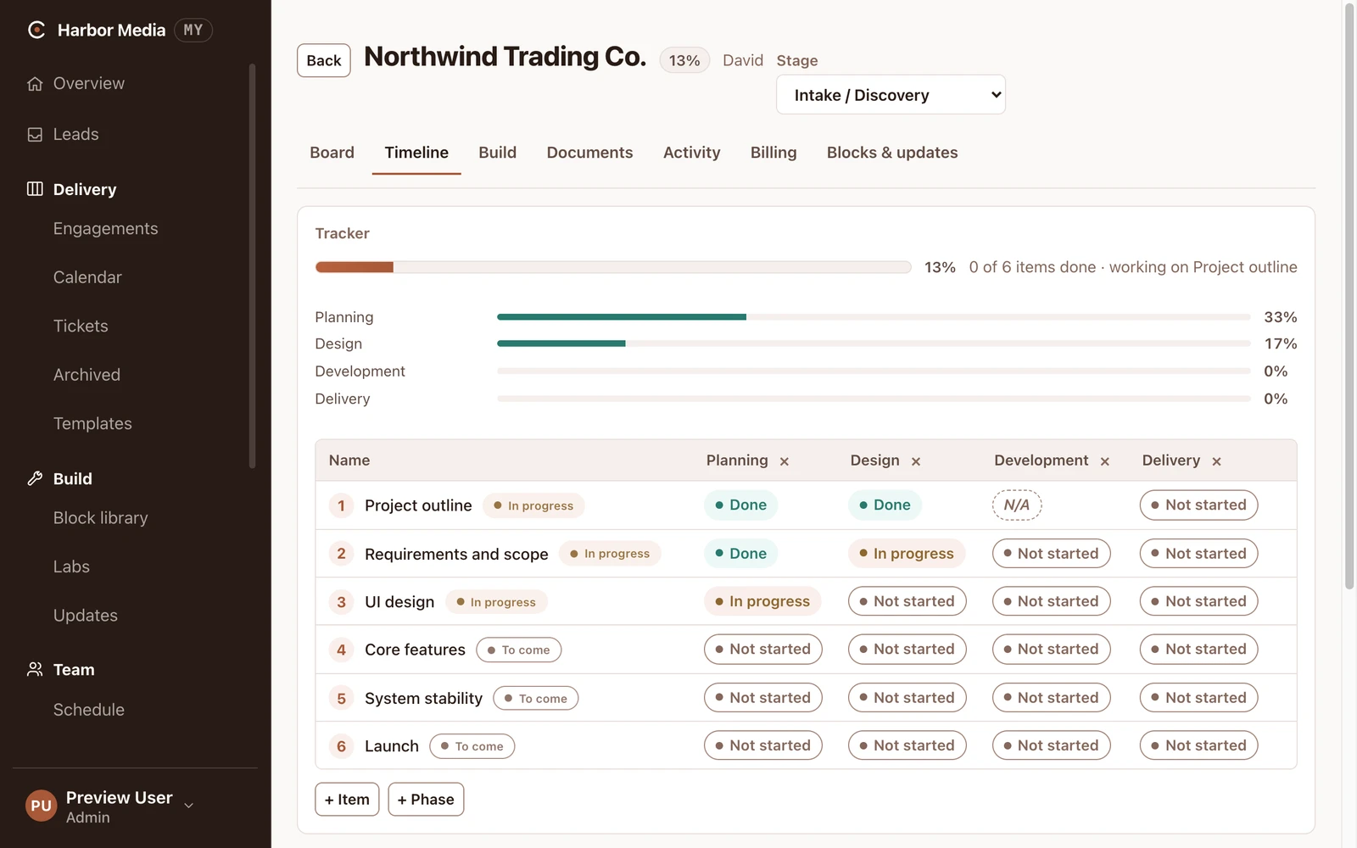Remove the Design phase column

(916, 461)
